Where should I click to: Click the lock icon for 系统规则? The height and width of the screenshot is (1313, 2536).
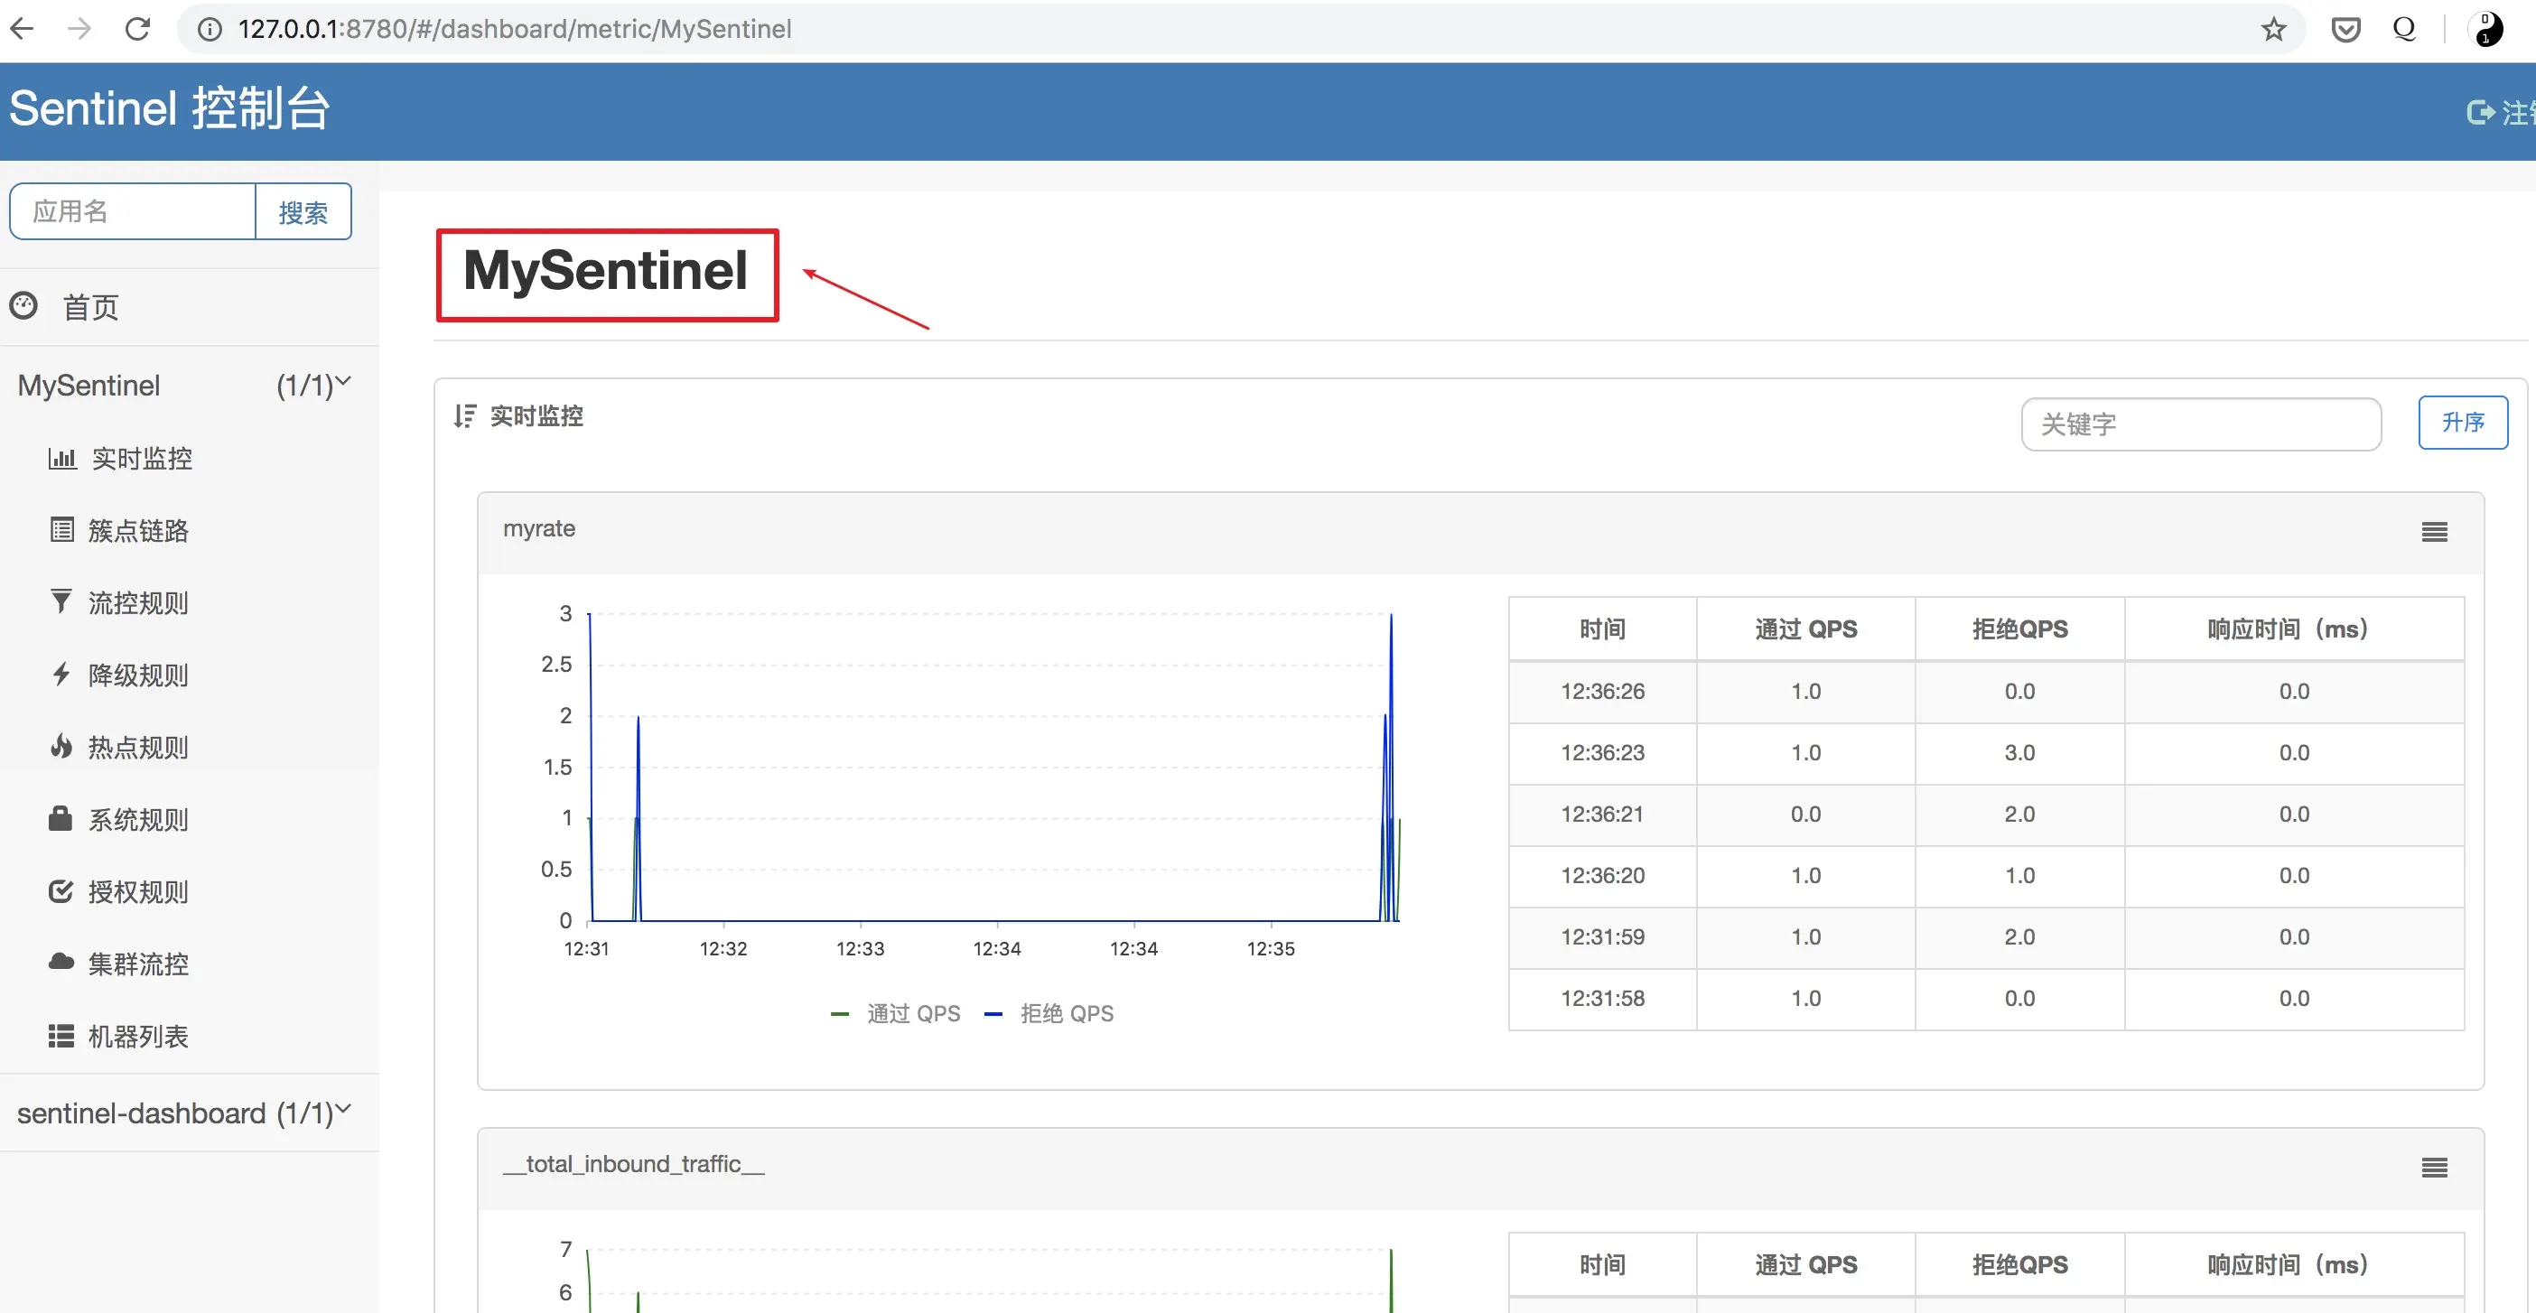click(61, 818)
